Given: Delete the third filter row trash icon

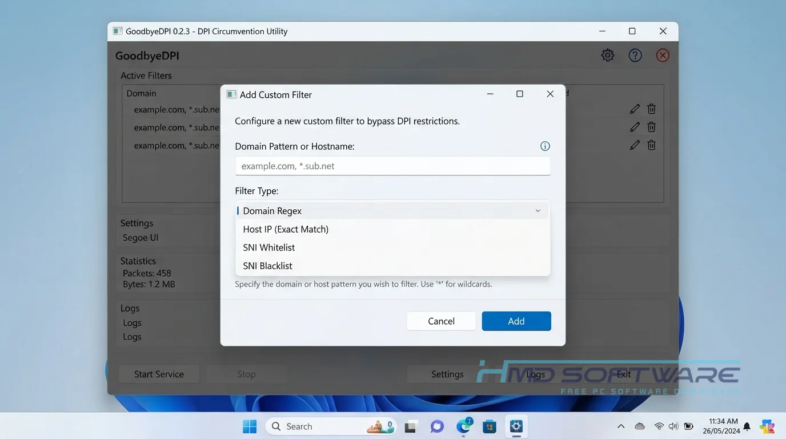Looking at the screenshot, I should tap(651, 145).
